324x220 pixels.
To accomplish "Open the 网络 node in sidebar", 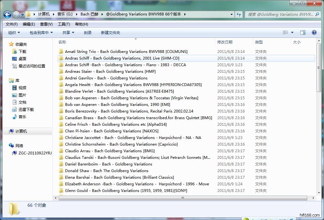I will coord(19,146).
